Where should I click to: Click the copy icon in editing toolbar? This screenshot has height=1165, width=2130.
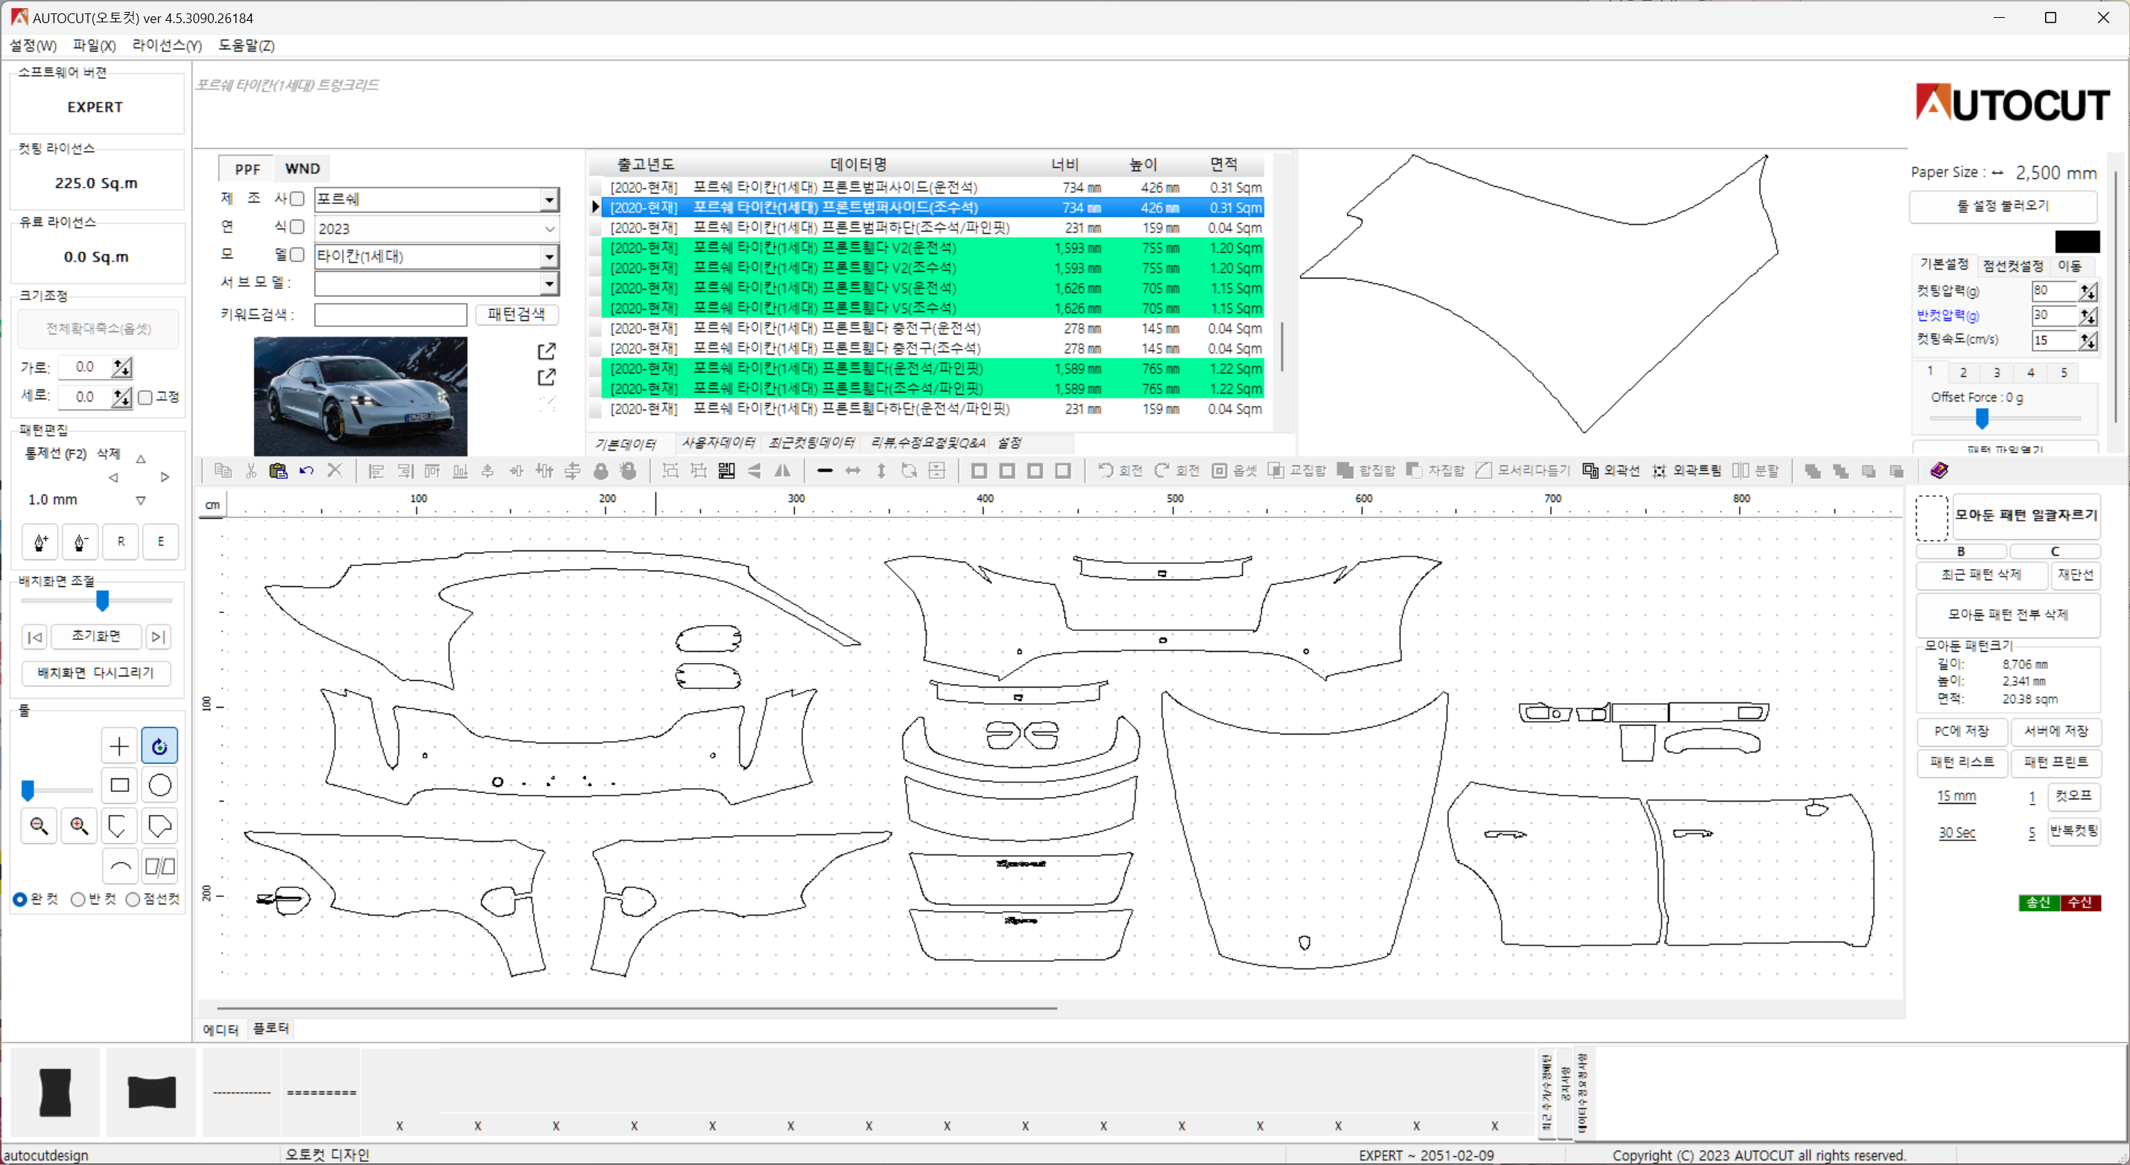[223, 471]
